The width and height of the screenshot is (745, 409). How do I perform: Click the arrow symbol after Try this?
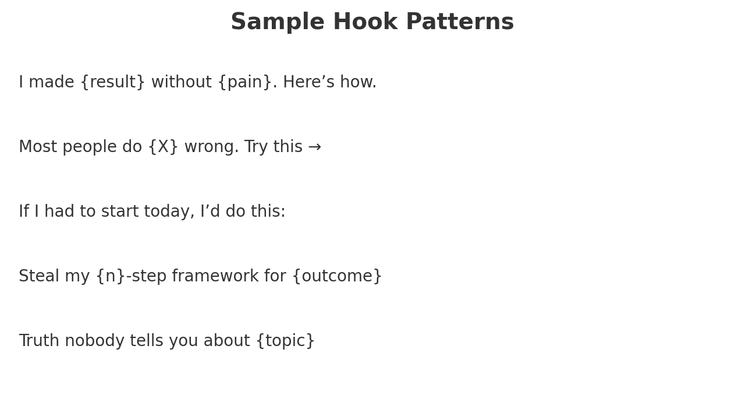[314, 147]
